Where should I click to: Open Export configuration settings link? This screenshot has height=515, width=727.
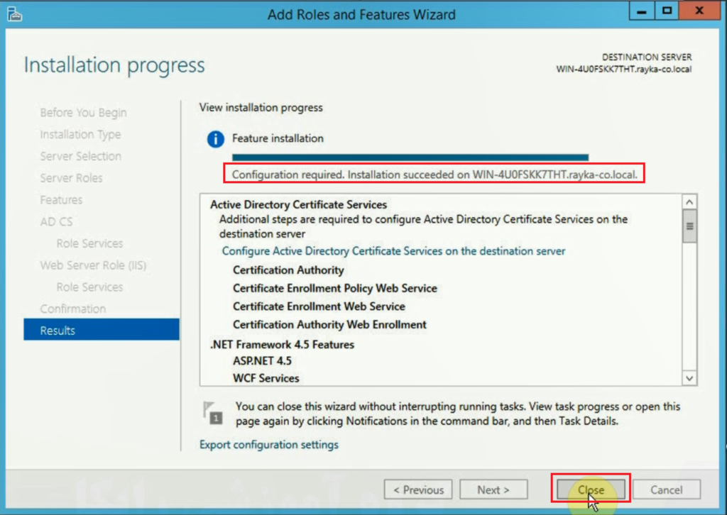click(269, 445)
